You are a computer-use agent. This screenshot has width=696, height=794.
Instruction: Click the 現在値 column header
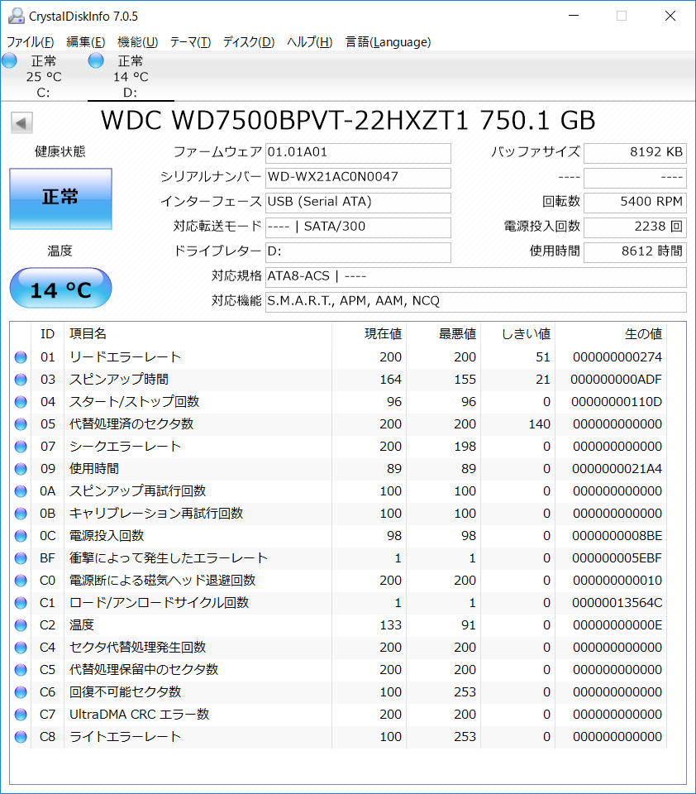[x=369, y=334]
